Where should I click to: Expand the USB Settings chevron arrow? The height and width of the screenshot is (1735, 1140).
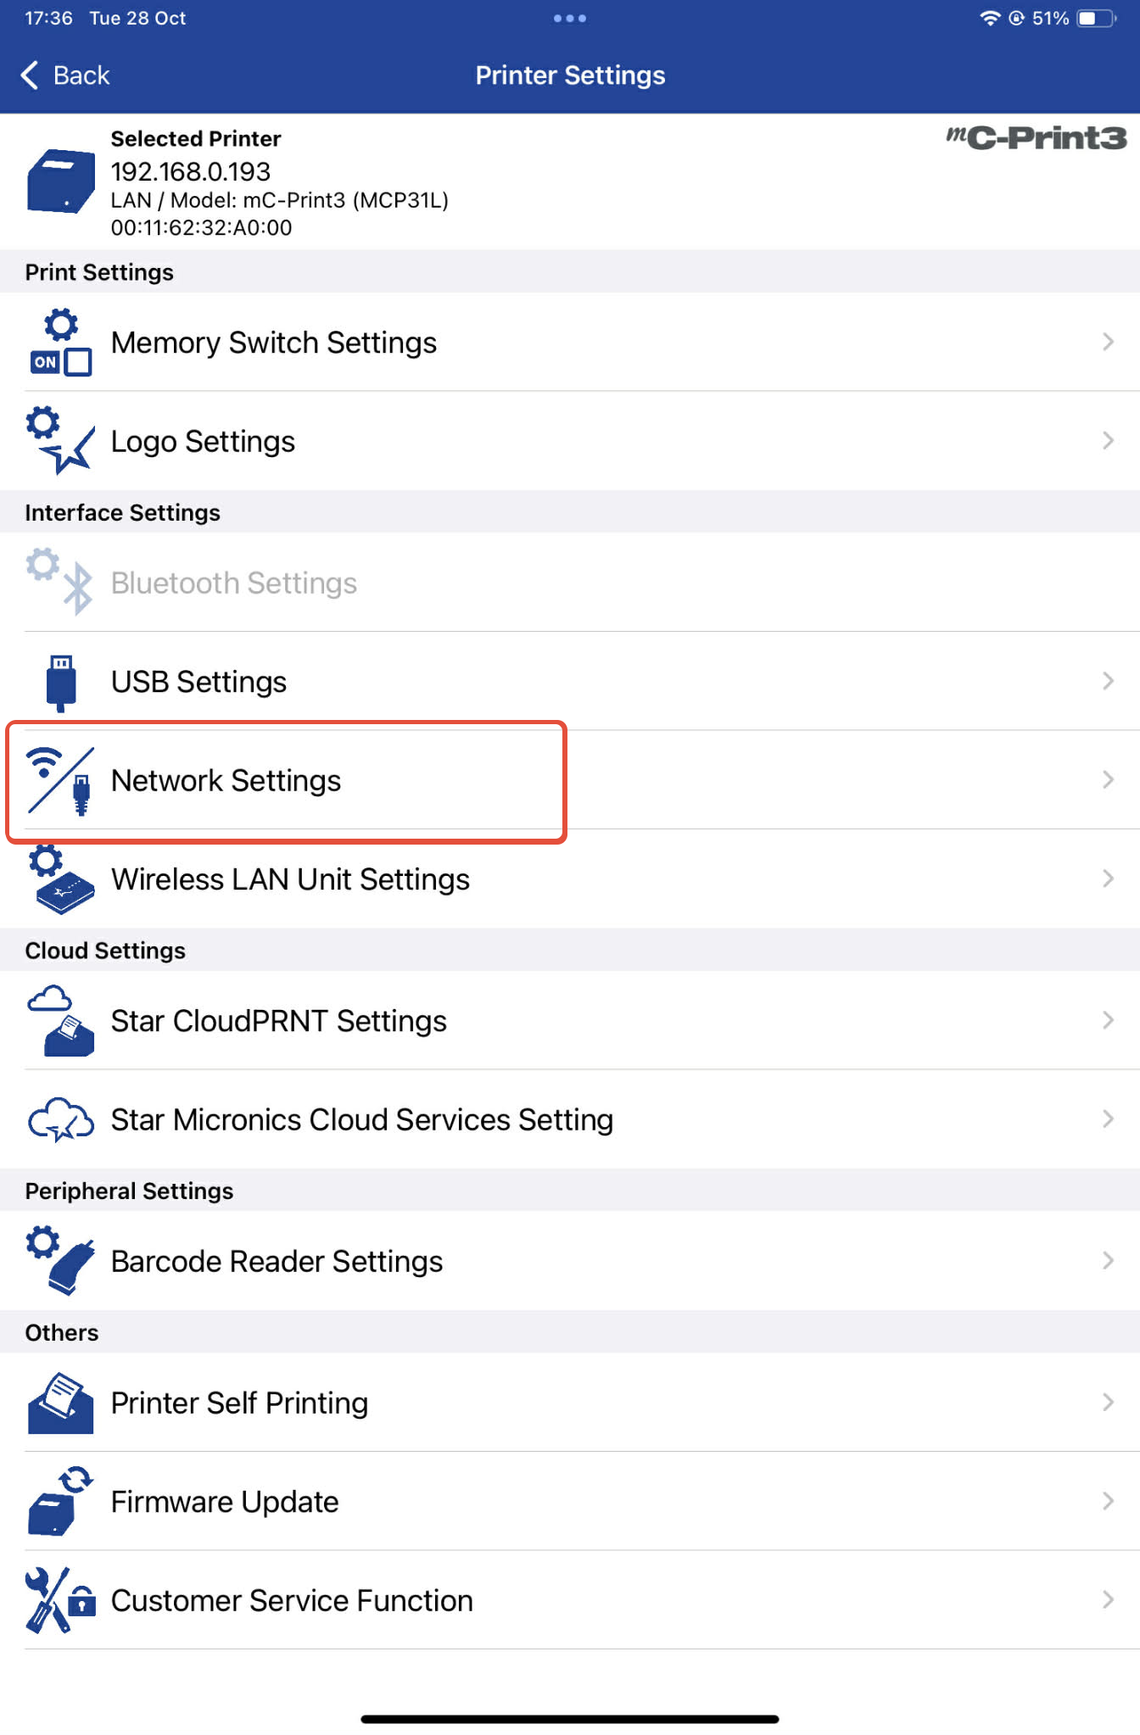(x=1108, y=681)
